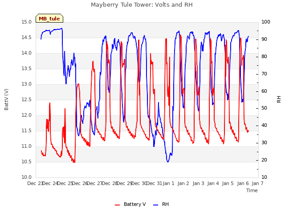The width and height of the screenshot is (285, 213).
Task: Click the 'Time' x-axis label
Action: (252, 190)
